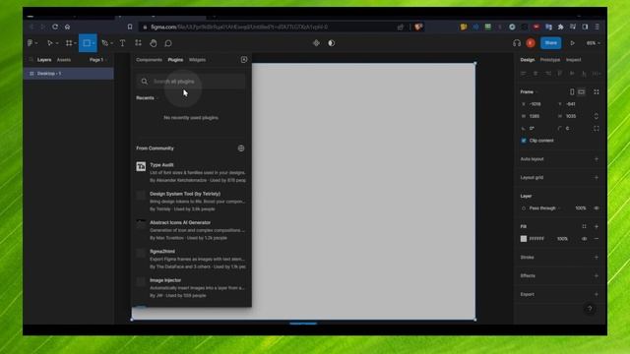Click the browser back arrow

(x=31, y=27)
